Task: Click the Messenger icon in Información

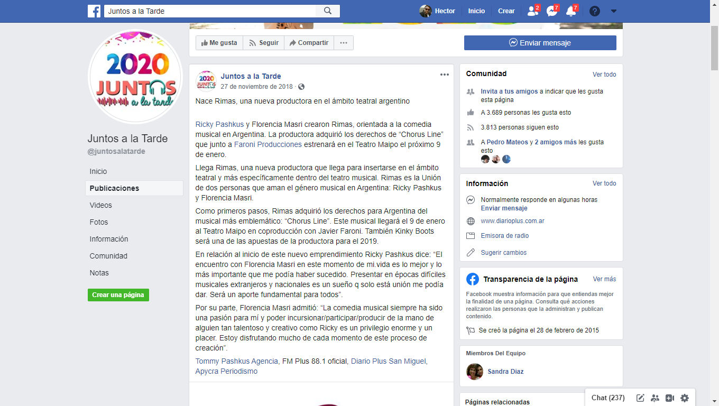Action: pyautogui.click(x=471, y=200)
